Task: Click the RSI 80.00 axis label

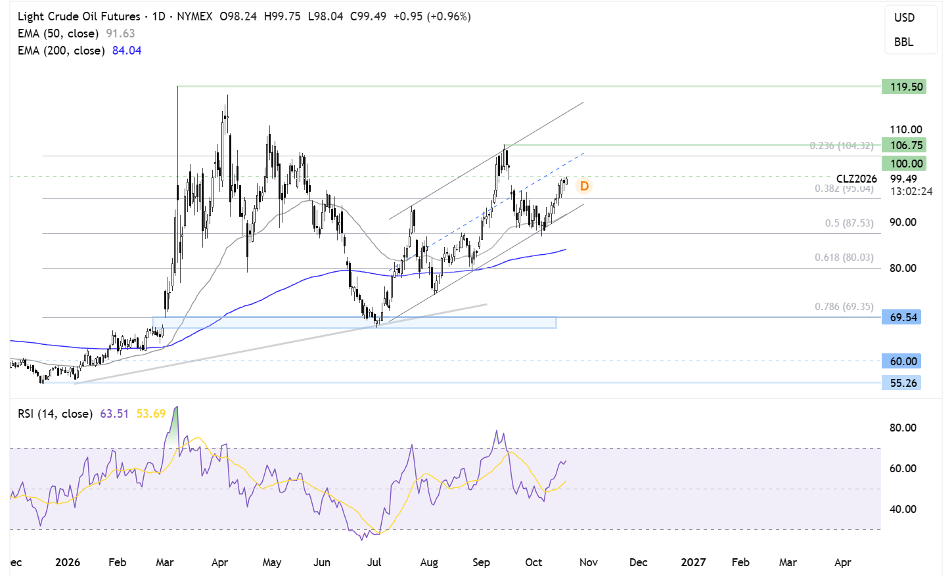Action: pyautogui.click(x=903, y=428)
